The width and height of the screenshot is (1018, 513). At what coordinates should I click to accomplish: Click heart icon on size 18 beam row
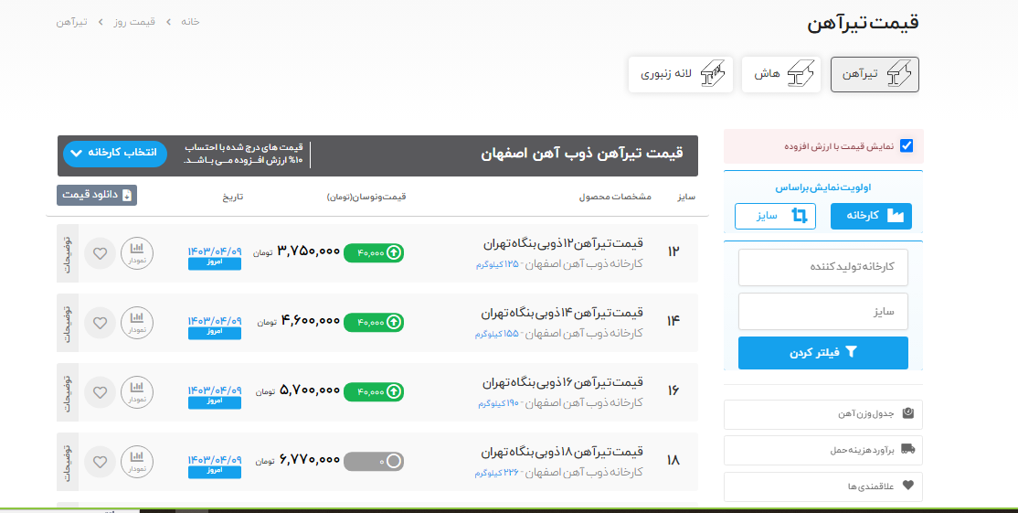click(x=100, y=462)
